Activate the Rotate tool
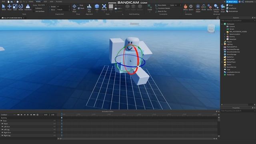 pyautogui.click(x=21, y=7)
